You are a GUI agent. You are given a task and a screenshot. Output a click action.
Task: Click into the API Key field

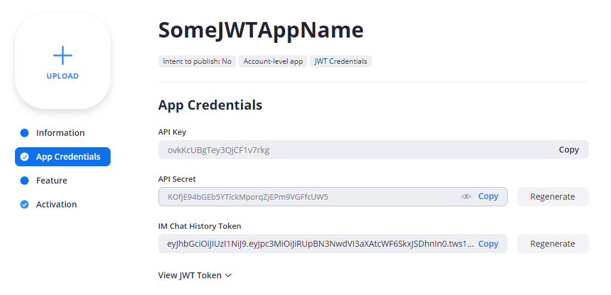[x=373, y=150]
